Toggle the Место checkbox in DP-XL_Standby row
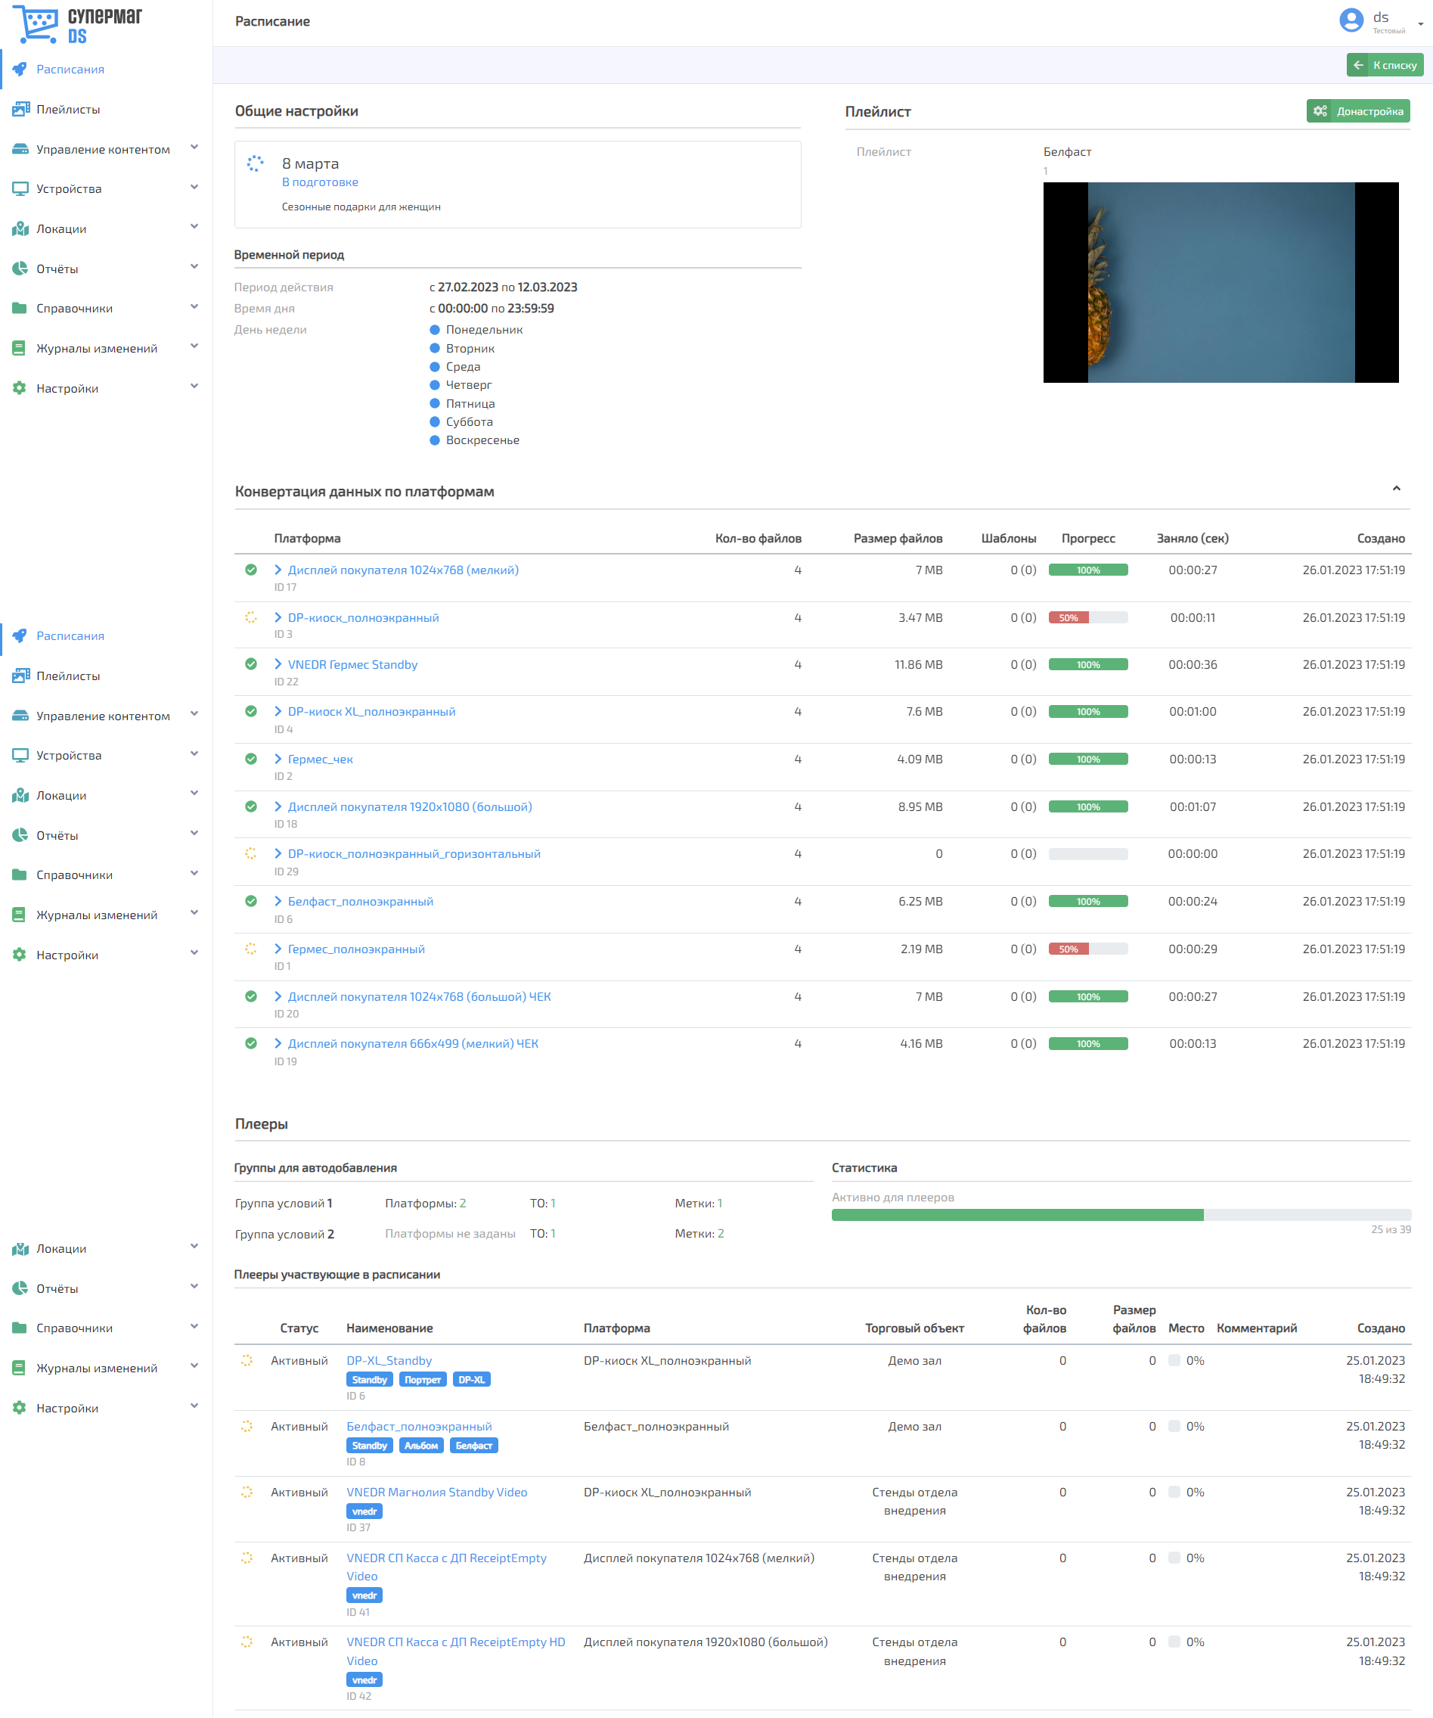Screen dimensions: 1433x1718 click(1174, 1360)
